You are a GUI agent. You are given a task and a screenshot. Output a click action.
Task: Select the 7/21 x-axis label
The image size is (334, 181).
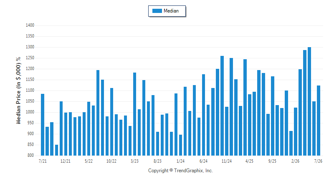[43, 161]
